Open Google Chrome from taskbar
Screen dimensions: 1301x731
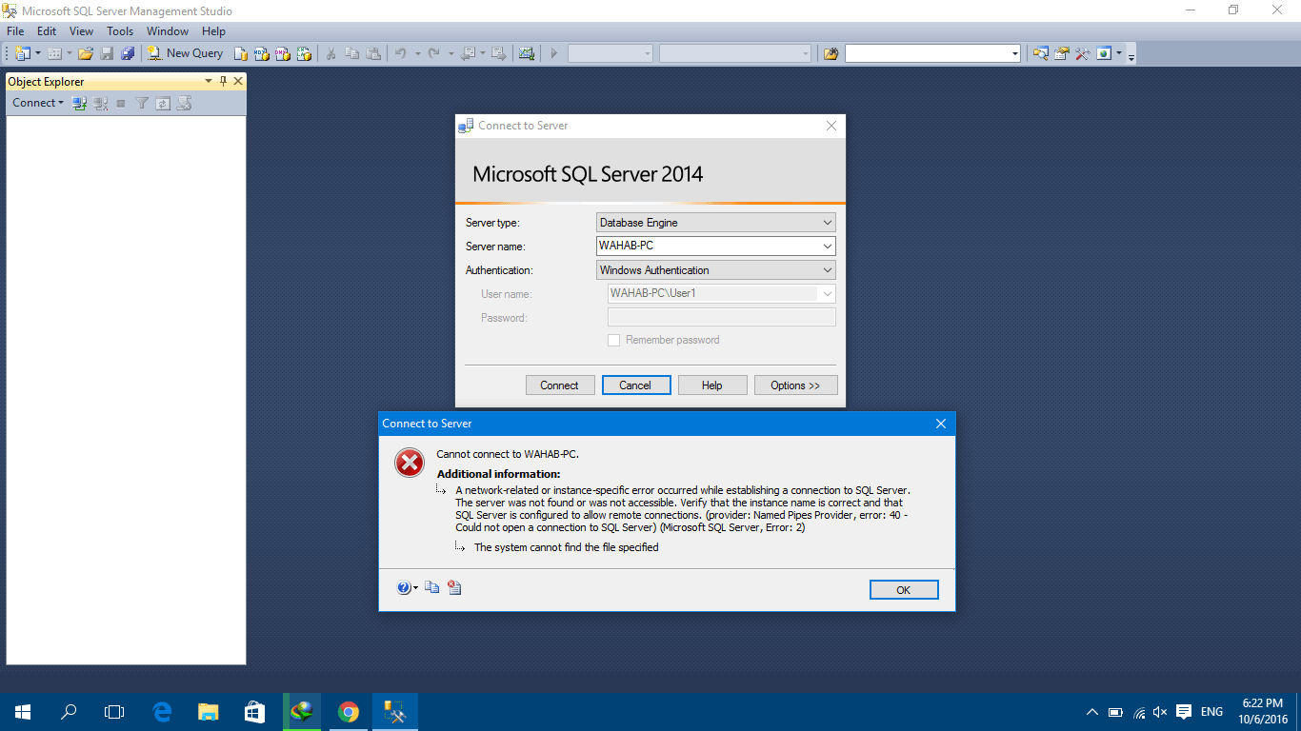(349, 712)
